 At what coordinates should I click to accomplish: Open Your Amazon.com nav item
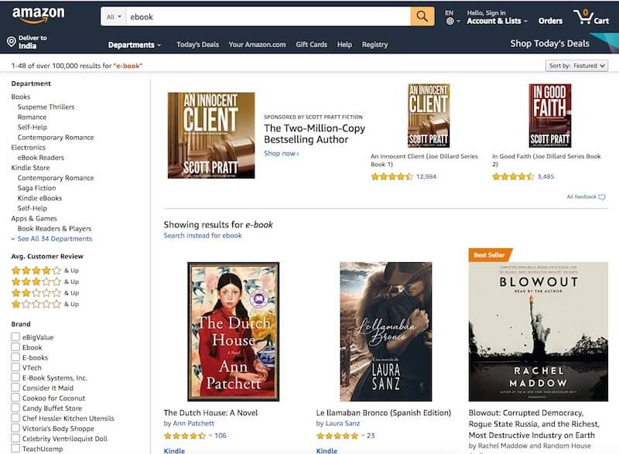(257, 45)
